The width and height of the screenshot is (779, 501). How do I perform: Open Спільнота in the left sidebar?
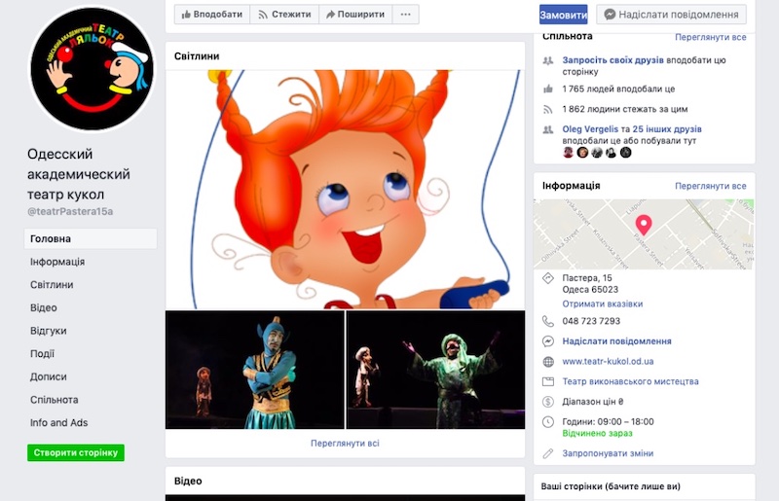55,400
